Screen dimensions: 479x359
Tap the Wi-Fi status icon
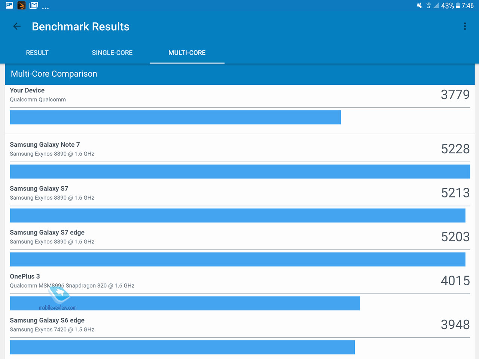pos(428,5)
